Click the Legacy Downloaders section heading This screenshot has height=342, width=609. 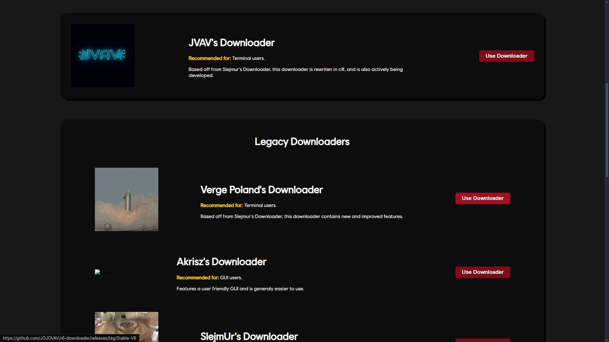click(x=302, y=142)
